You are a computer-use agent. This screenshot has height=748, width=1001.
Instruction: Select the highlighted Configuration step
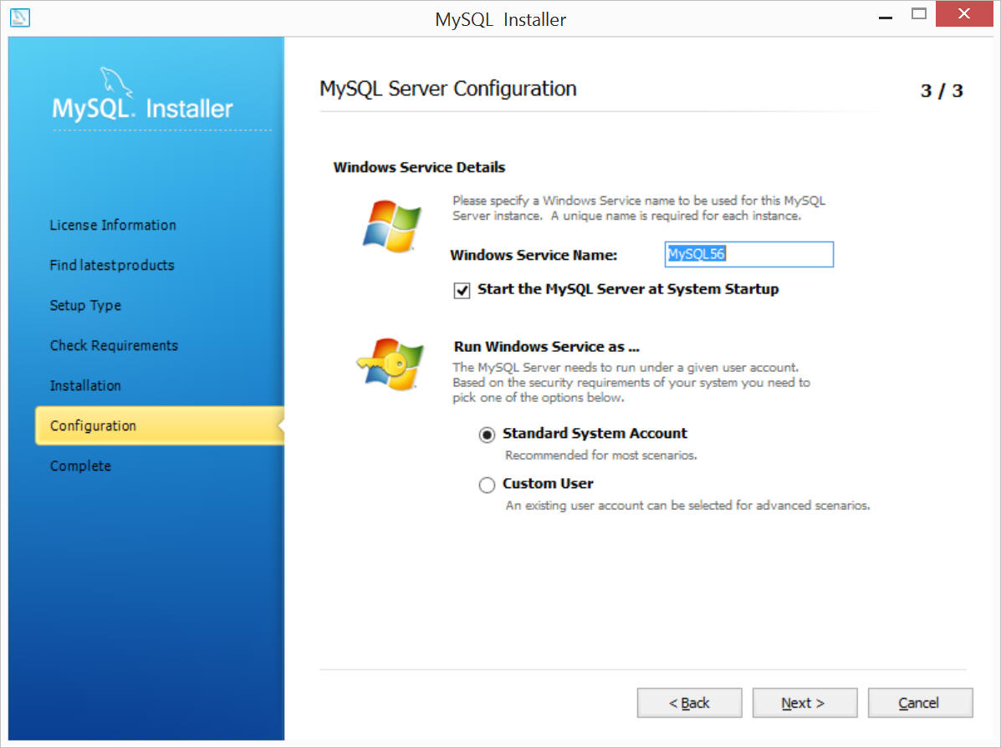click(x=160, y=425)
